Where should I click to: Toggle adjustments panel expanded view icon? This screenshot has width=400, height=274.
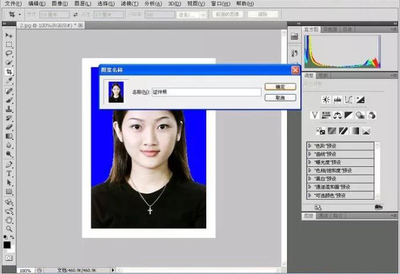click(318, 207)
